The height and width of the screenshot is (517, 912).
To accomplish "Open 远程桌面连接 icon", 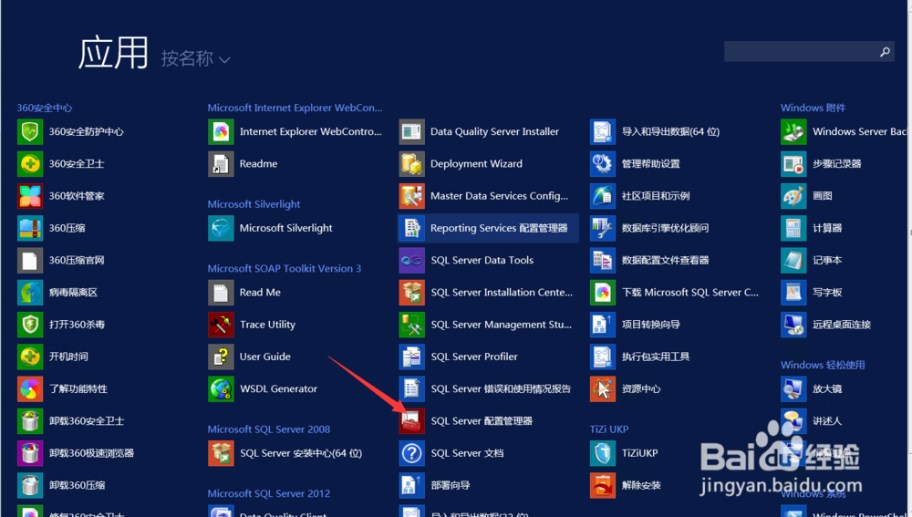I will tap(793, 325).
